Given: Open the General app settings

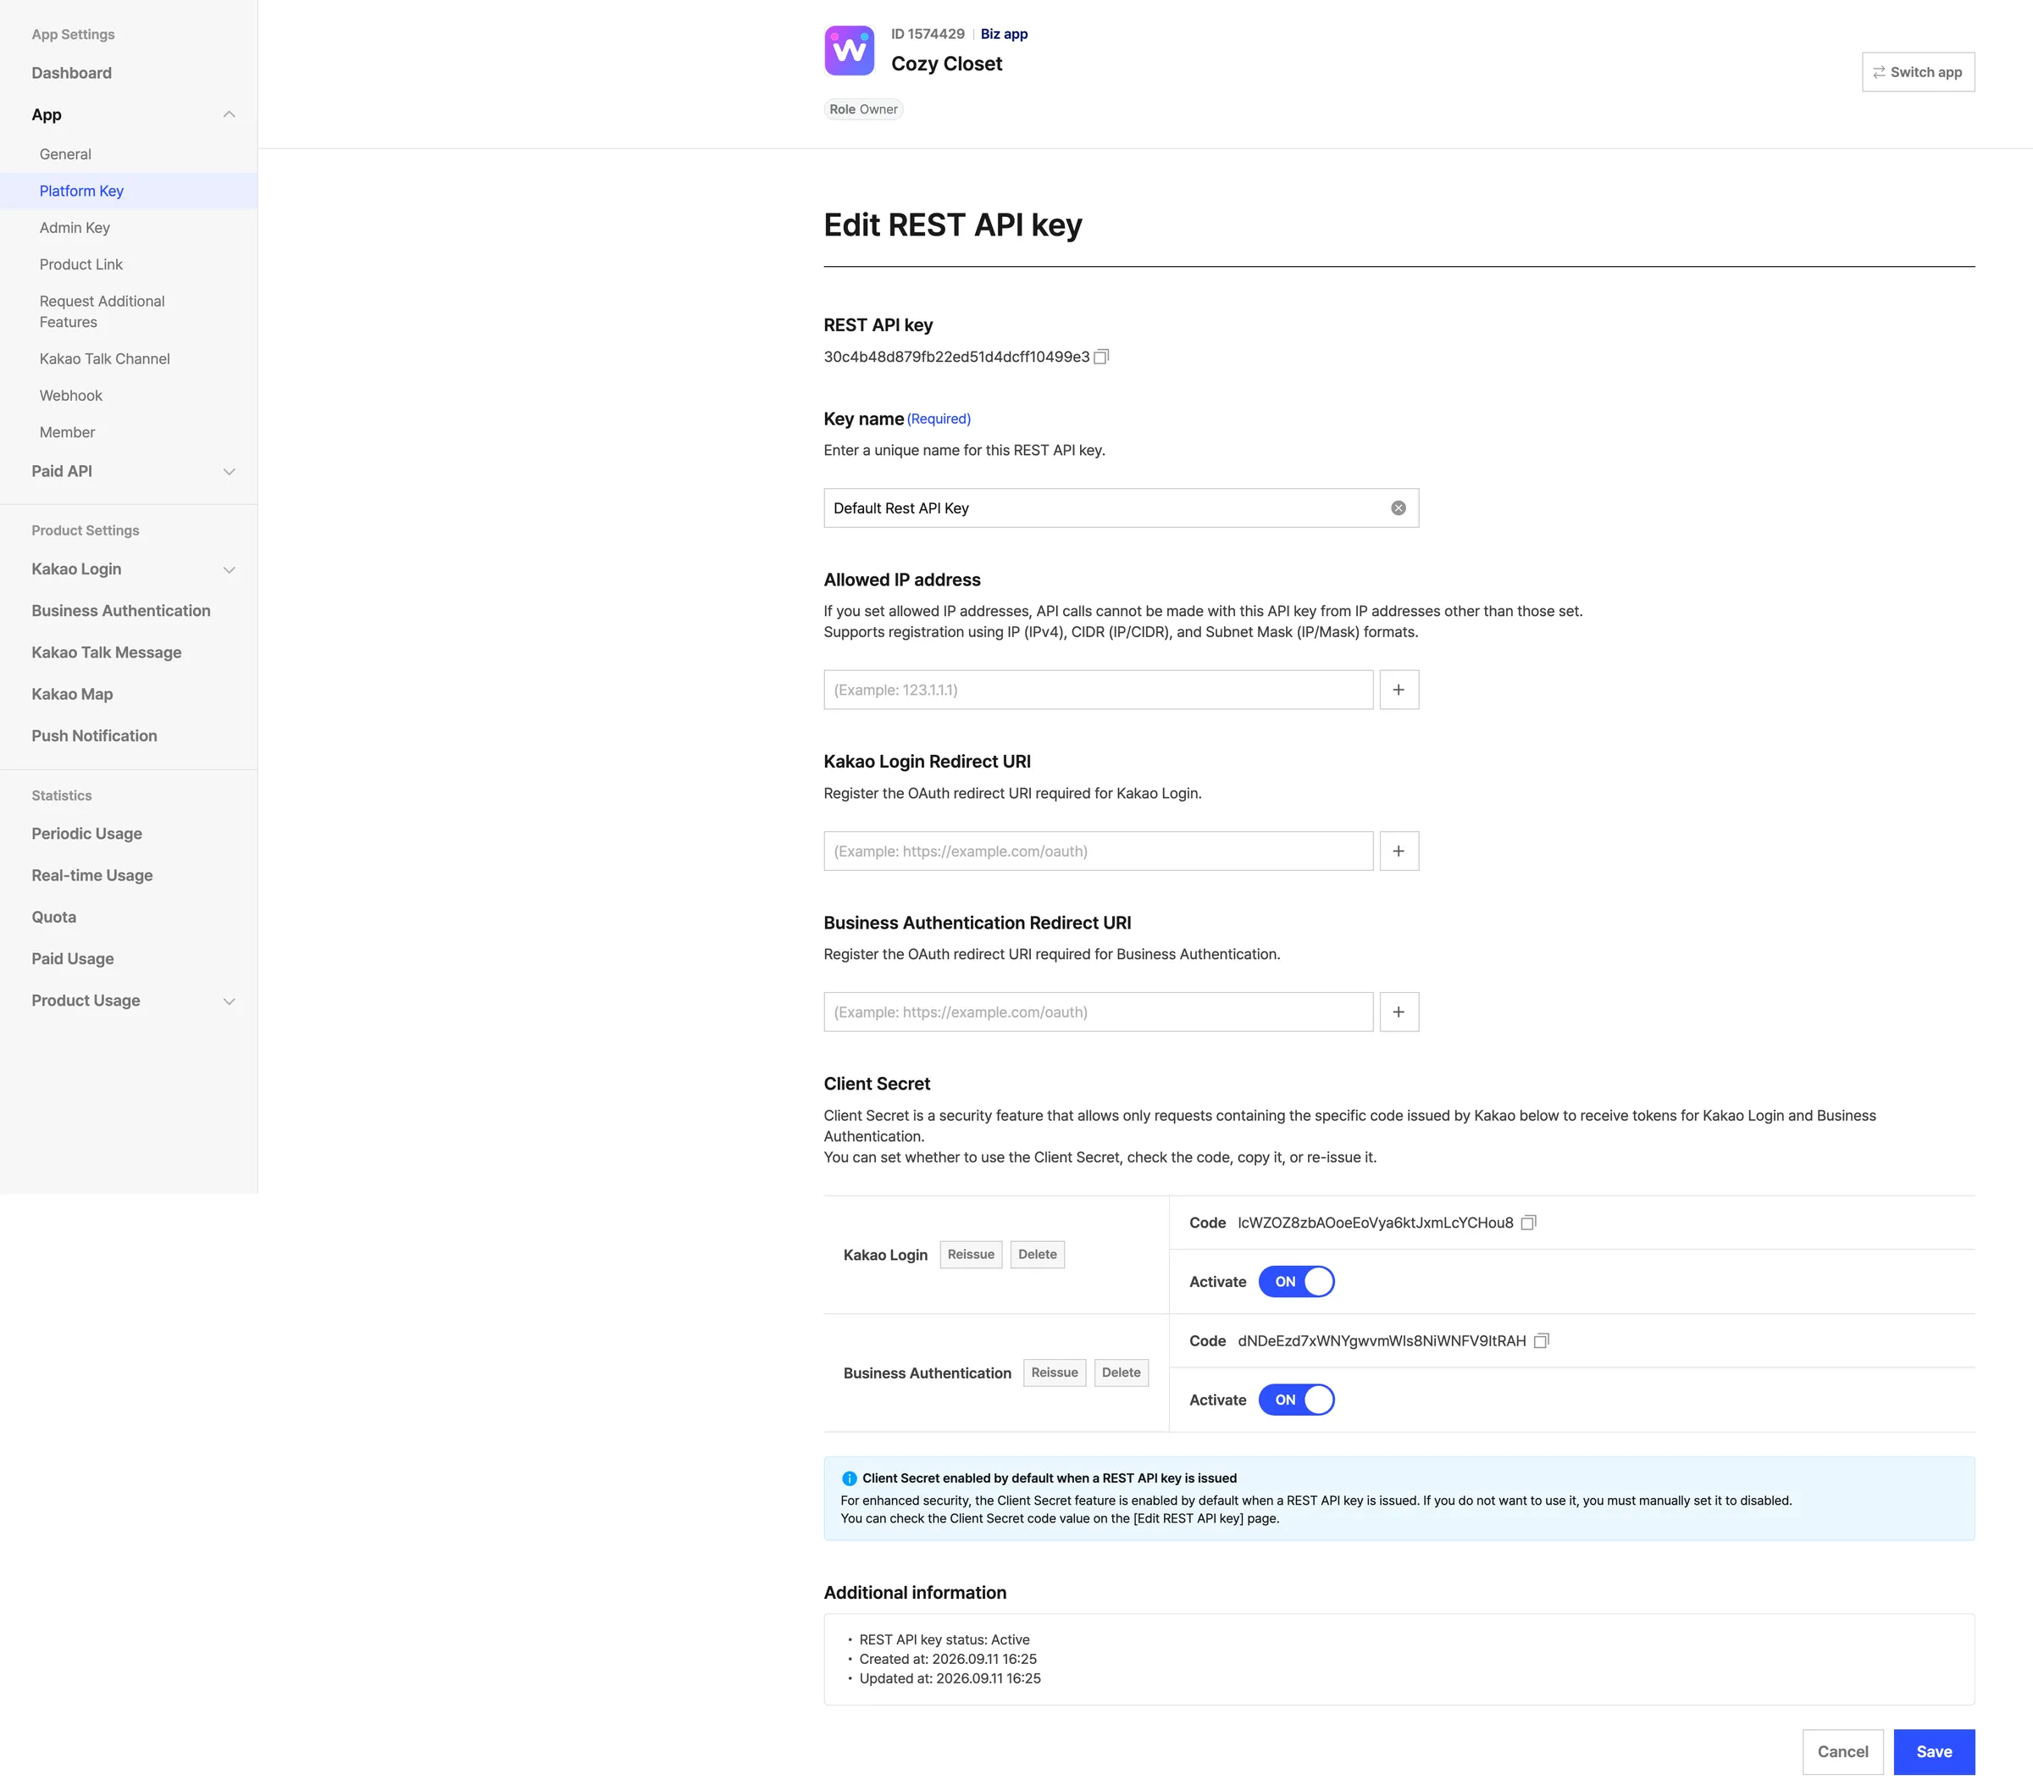Looking at the screenshot, I should (65, 154).
